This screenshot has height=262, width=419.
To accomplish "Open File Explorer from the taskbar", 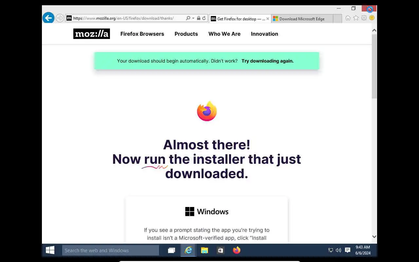I will (x=205, y=251).
